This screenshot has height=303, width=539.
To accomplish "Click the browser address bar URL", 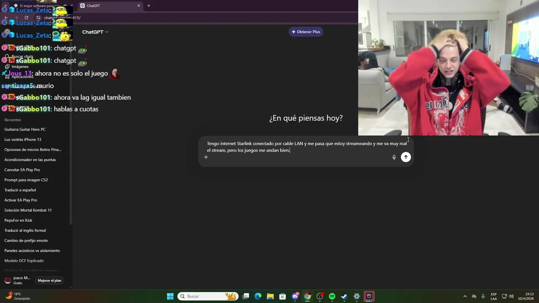I will tap(62, 18).
